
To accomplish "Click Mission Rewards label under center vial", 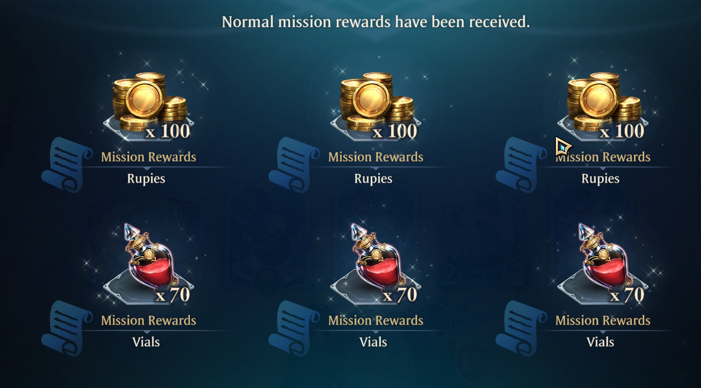I will [376, 321].
